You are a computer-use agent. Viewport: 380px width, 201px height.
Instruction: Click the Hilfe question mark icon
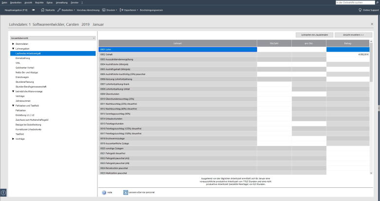[x=104, y=192]
